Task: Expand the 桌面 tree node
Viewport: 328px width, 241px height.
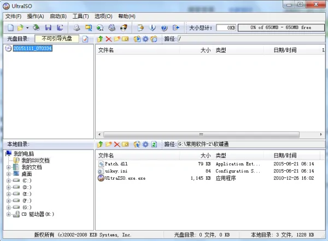Action: (x=8, y=174)
